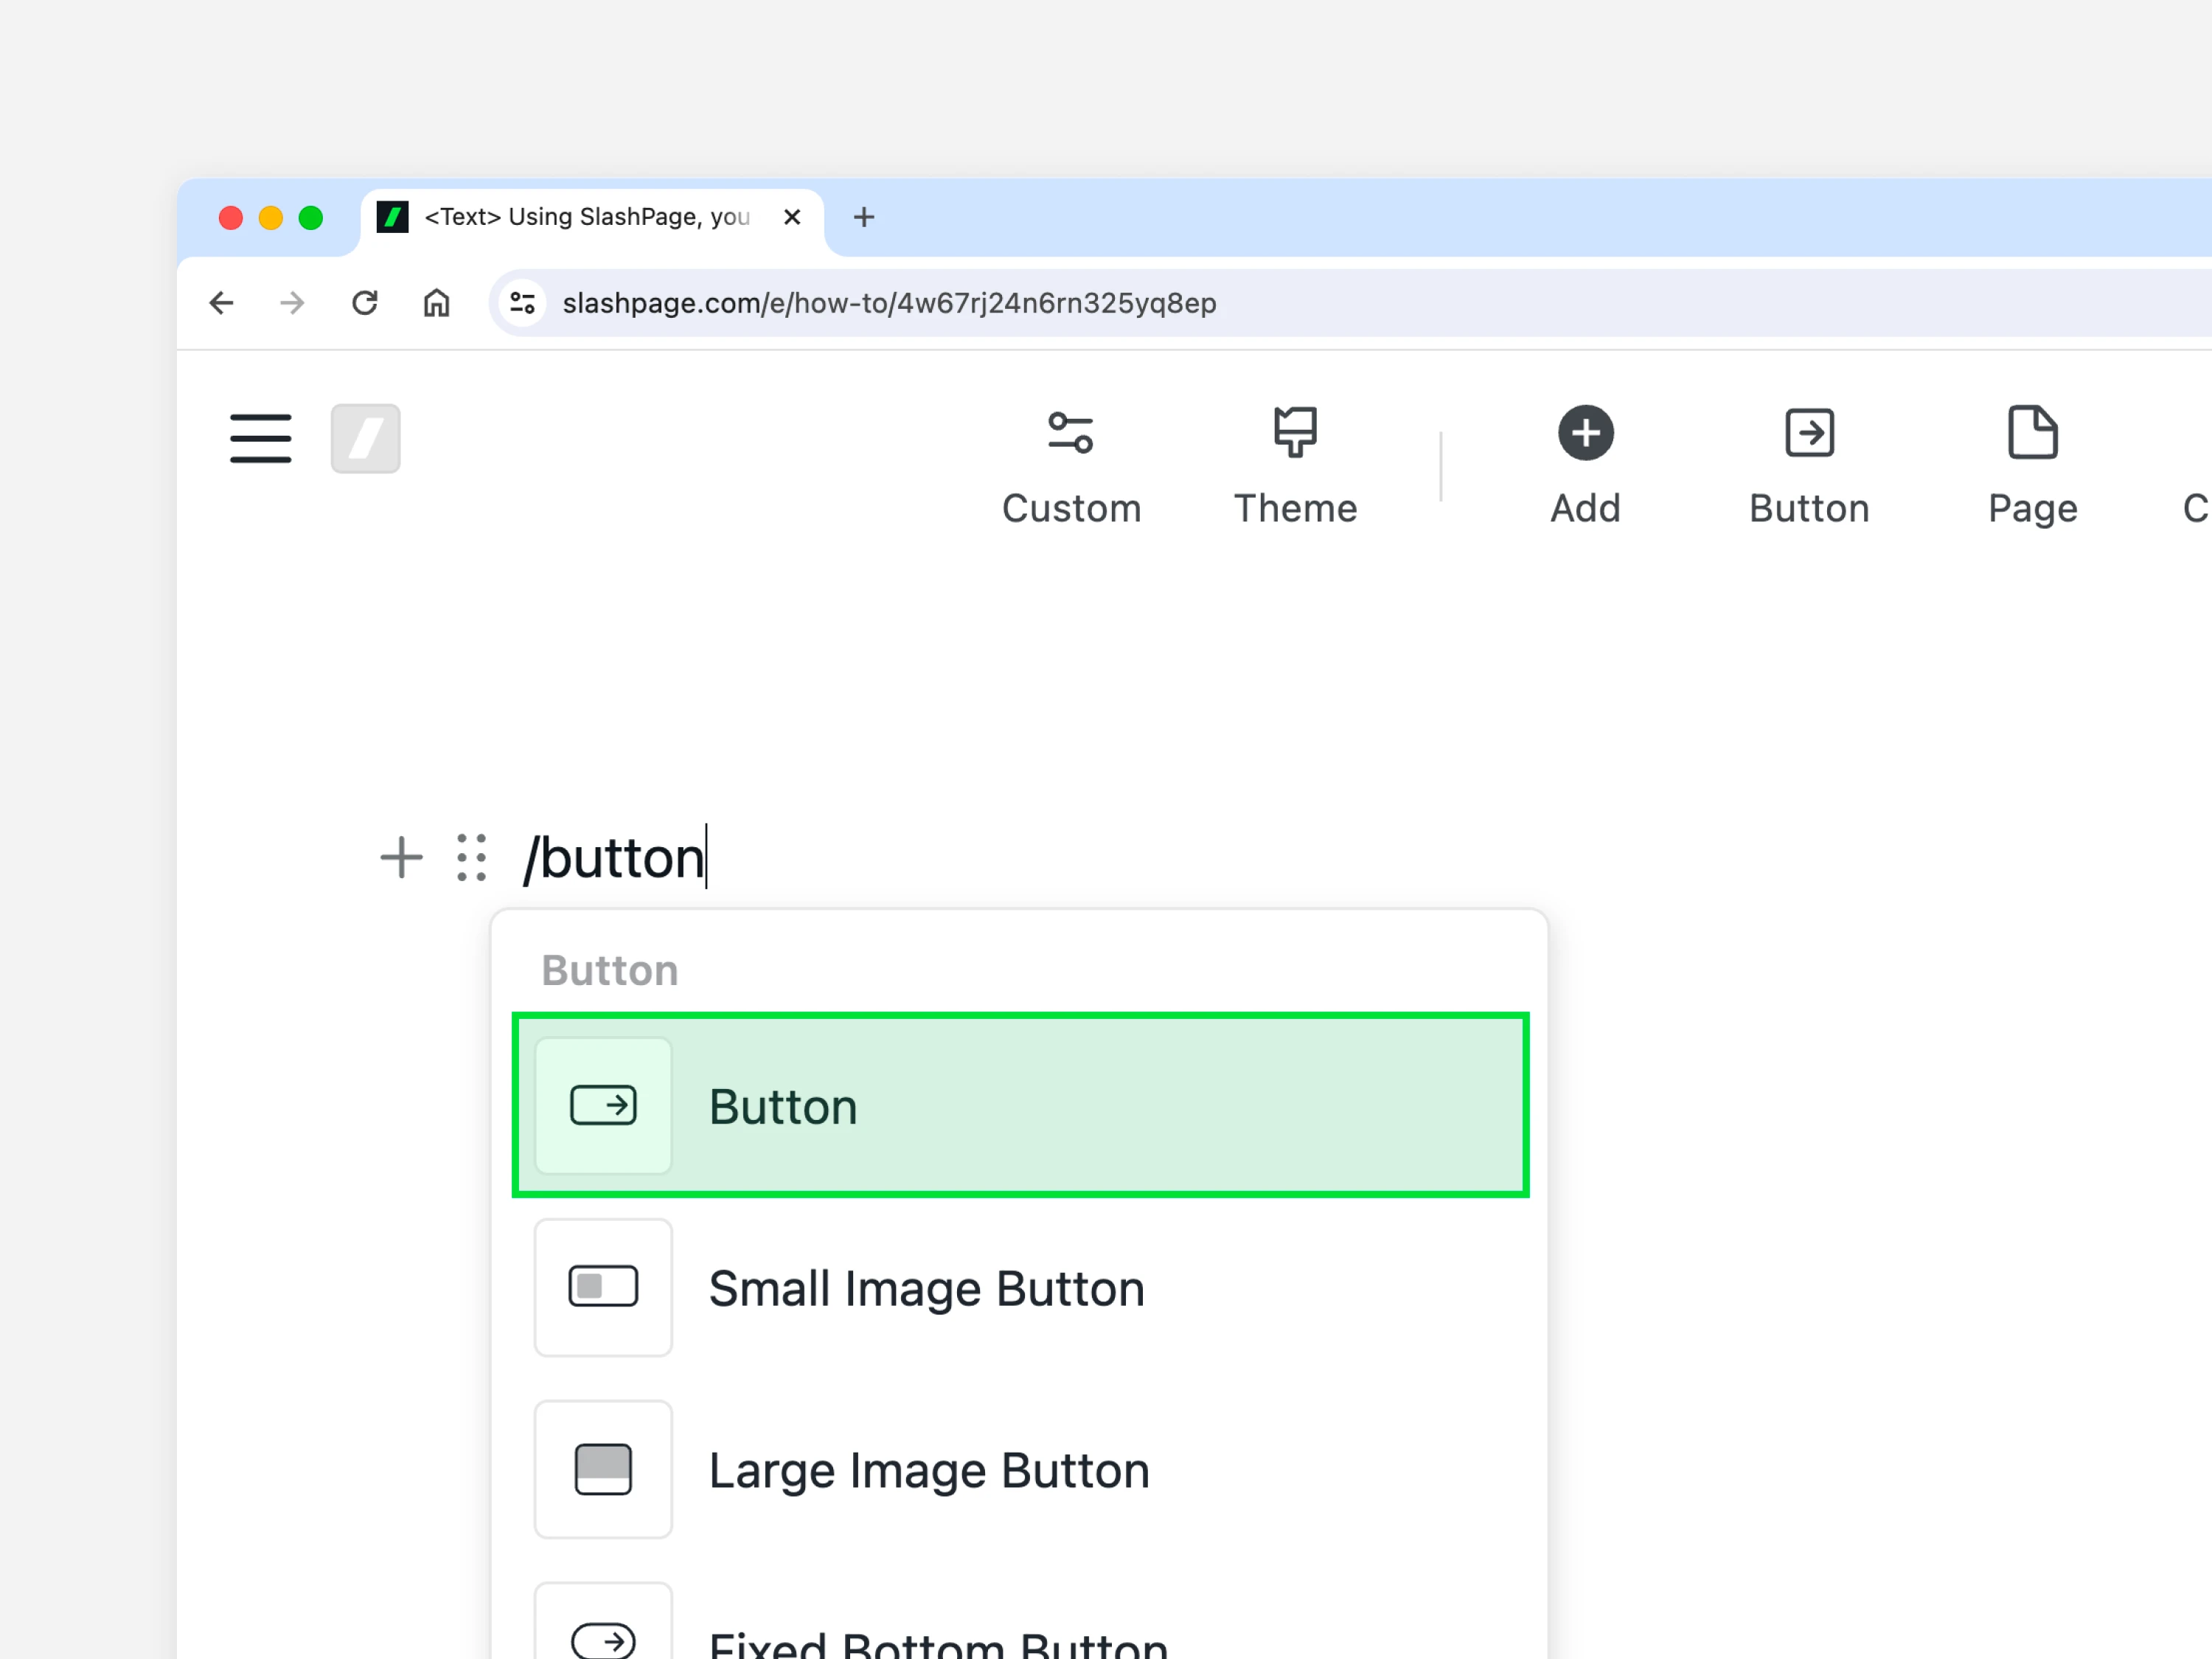Select Large Image Button option

[x=1020, y=1469]
